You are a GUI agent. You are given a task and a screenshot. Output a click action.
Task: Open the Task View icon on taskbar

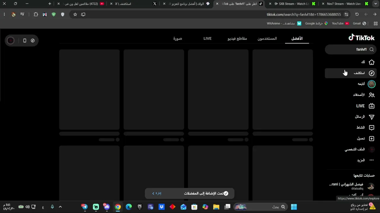(x=227, y=207)
